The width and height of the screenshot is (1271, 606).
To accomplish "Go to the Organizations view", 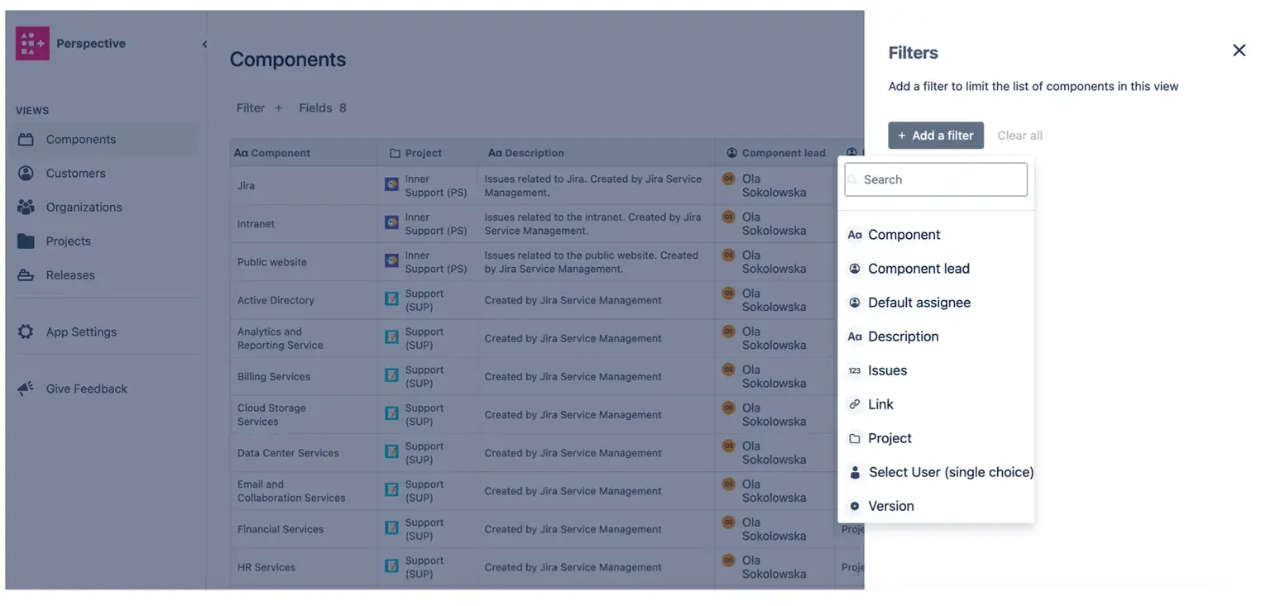I will pyautogui.click(x=84, y=208).
